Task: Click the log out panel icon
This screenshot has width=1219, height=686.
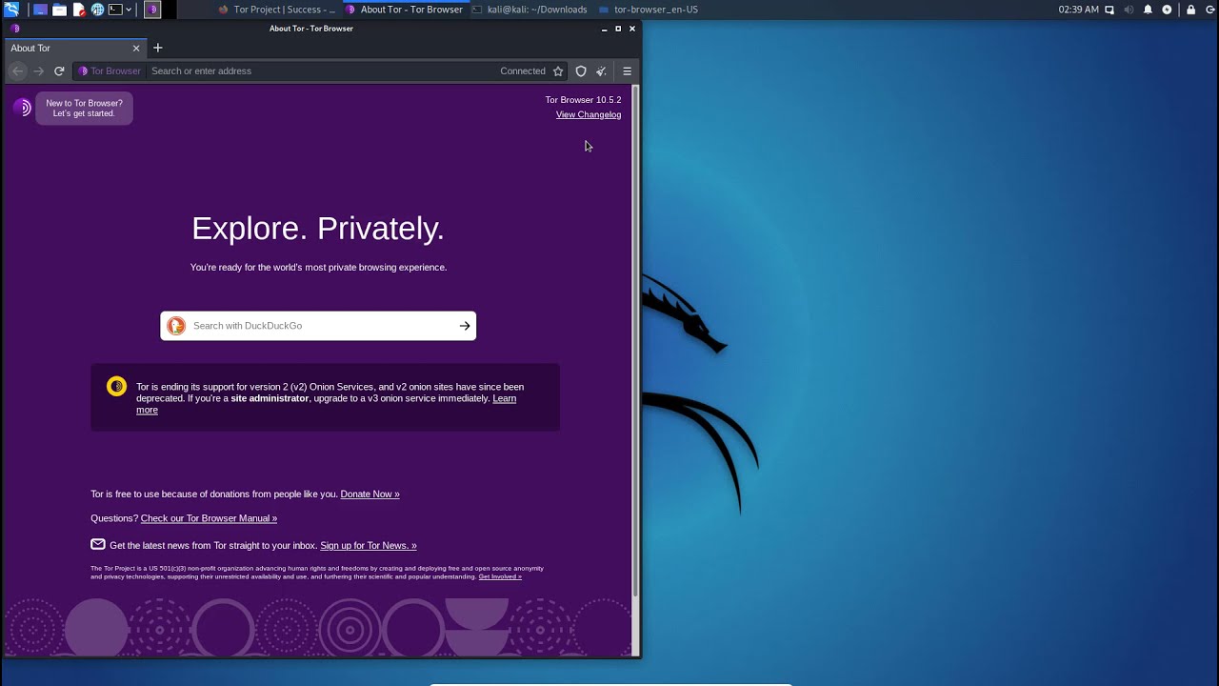Action: click(x=1209, y=10)
